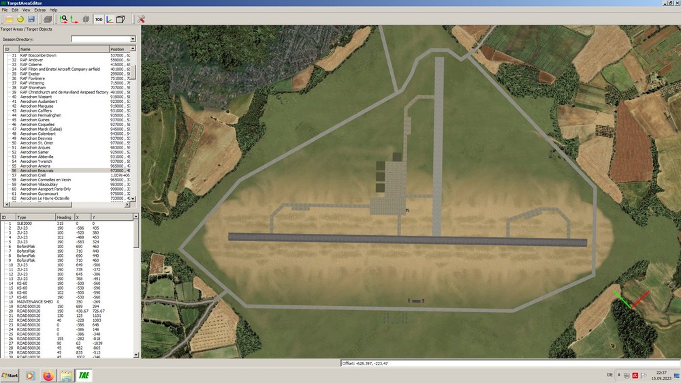Screen dimensions: 681x383
Task: Click the green reload icon
Action: (20, 19)
